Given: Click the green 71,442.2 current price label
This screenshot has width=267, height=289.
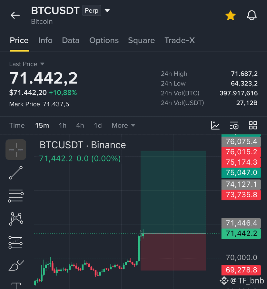Looking at the screenshot, I should tap(241, 233).
